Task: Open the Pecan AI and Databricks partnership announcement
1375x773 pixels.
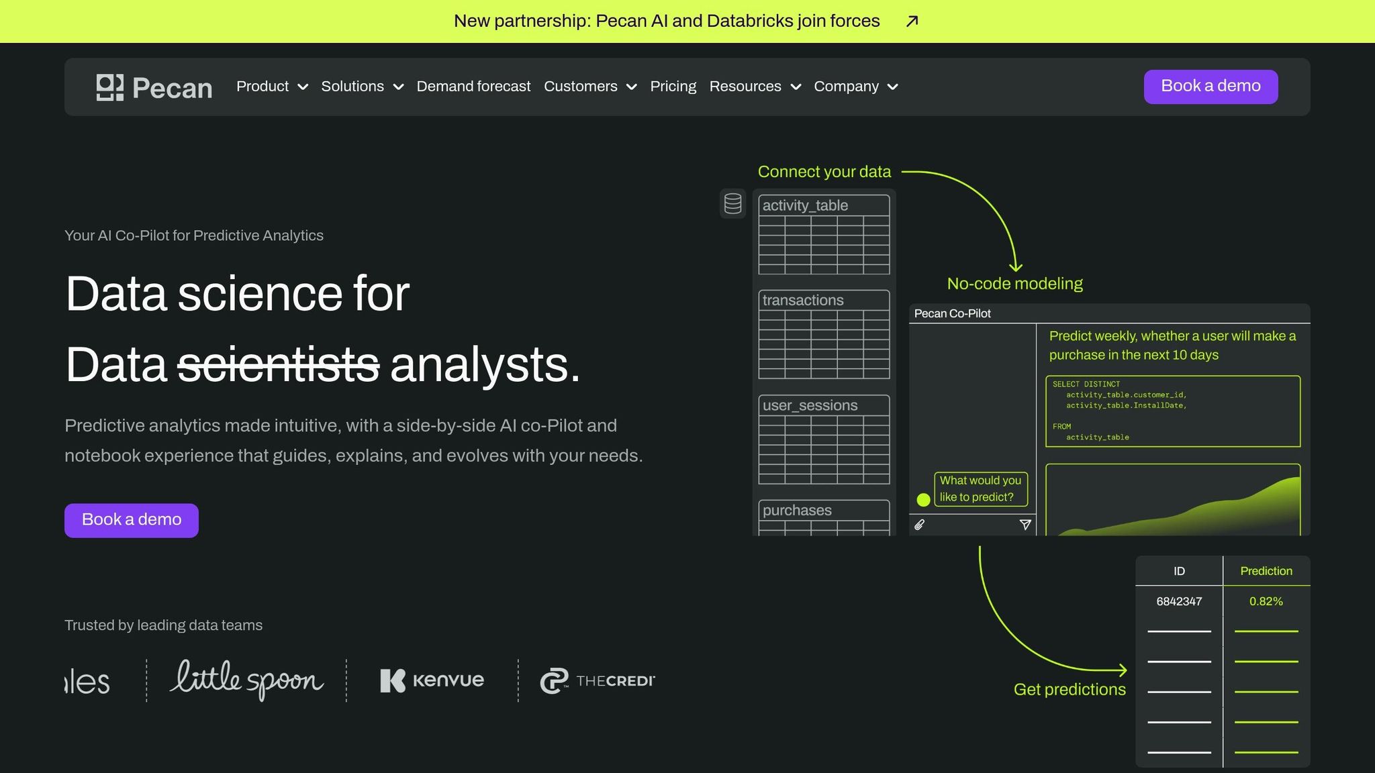Action: tap(667, 21)
